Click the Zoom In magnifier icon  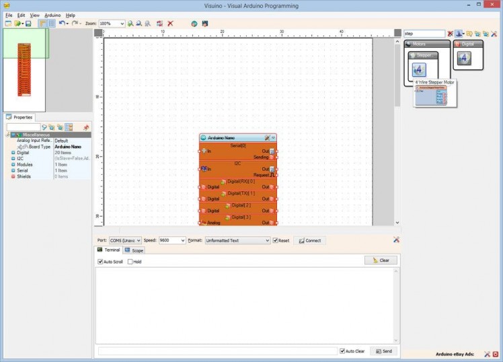coord(130,24)
